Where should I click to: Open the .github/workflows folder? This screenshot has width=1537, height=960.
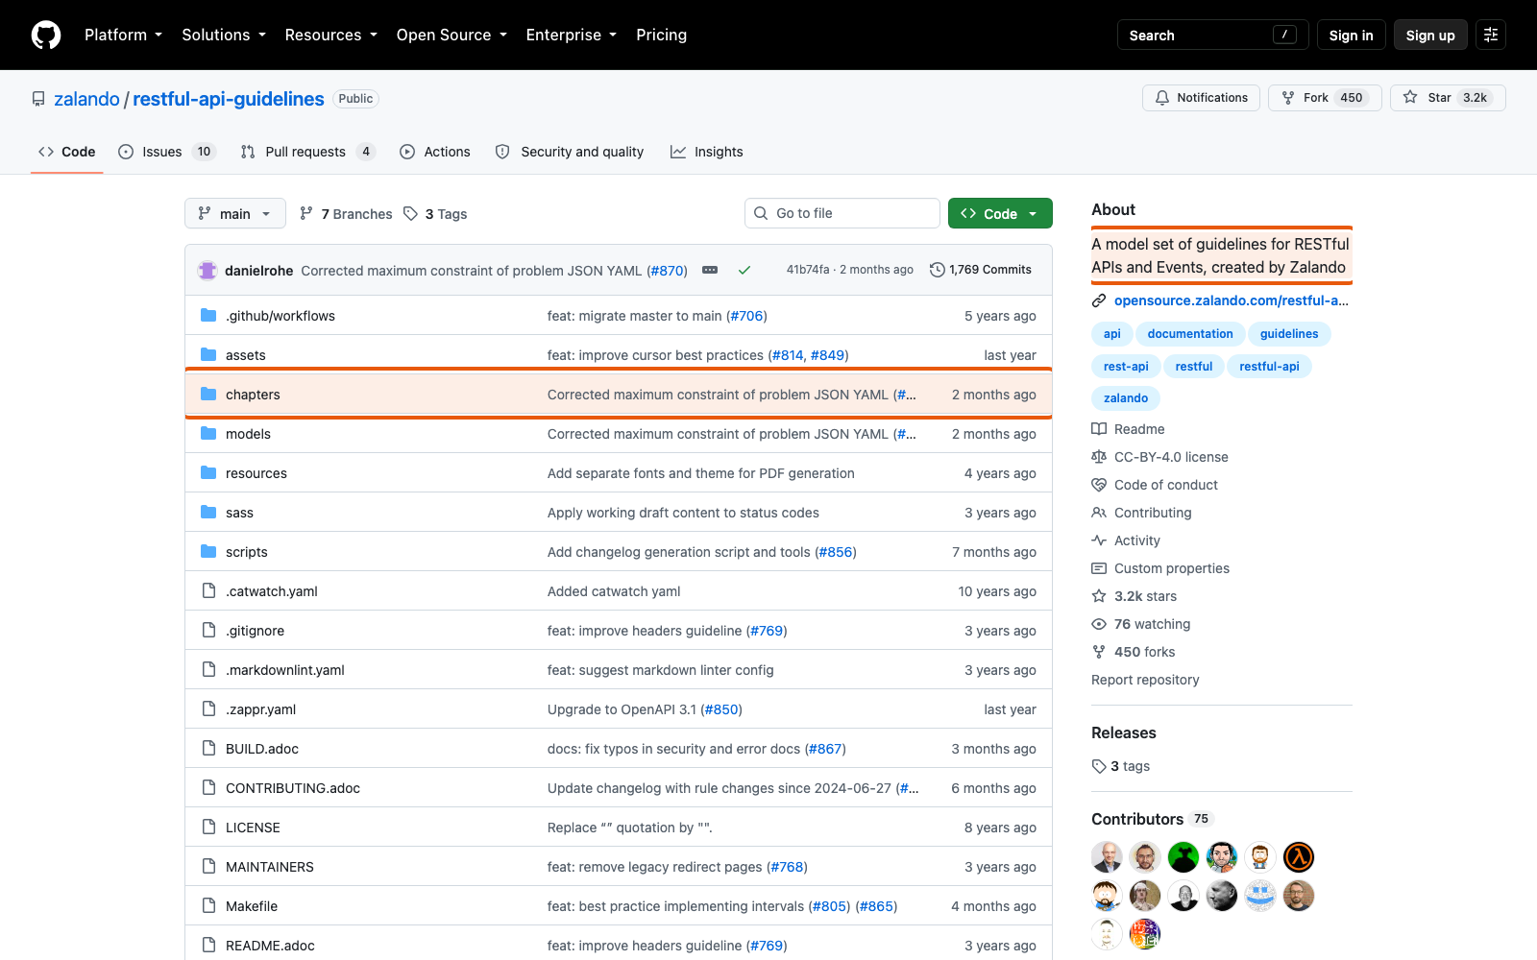(281, 316)
